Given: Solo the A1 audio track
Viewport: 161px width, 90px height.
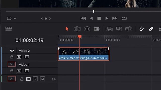Looking at the screenshot, I should click(x=35, y=79).
